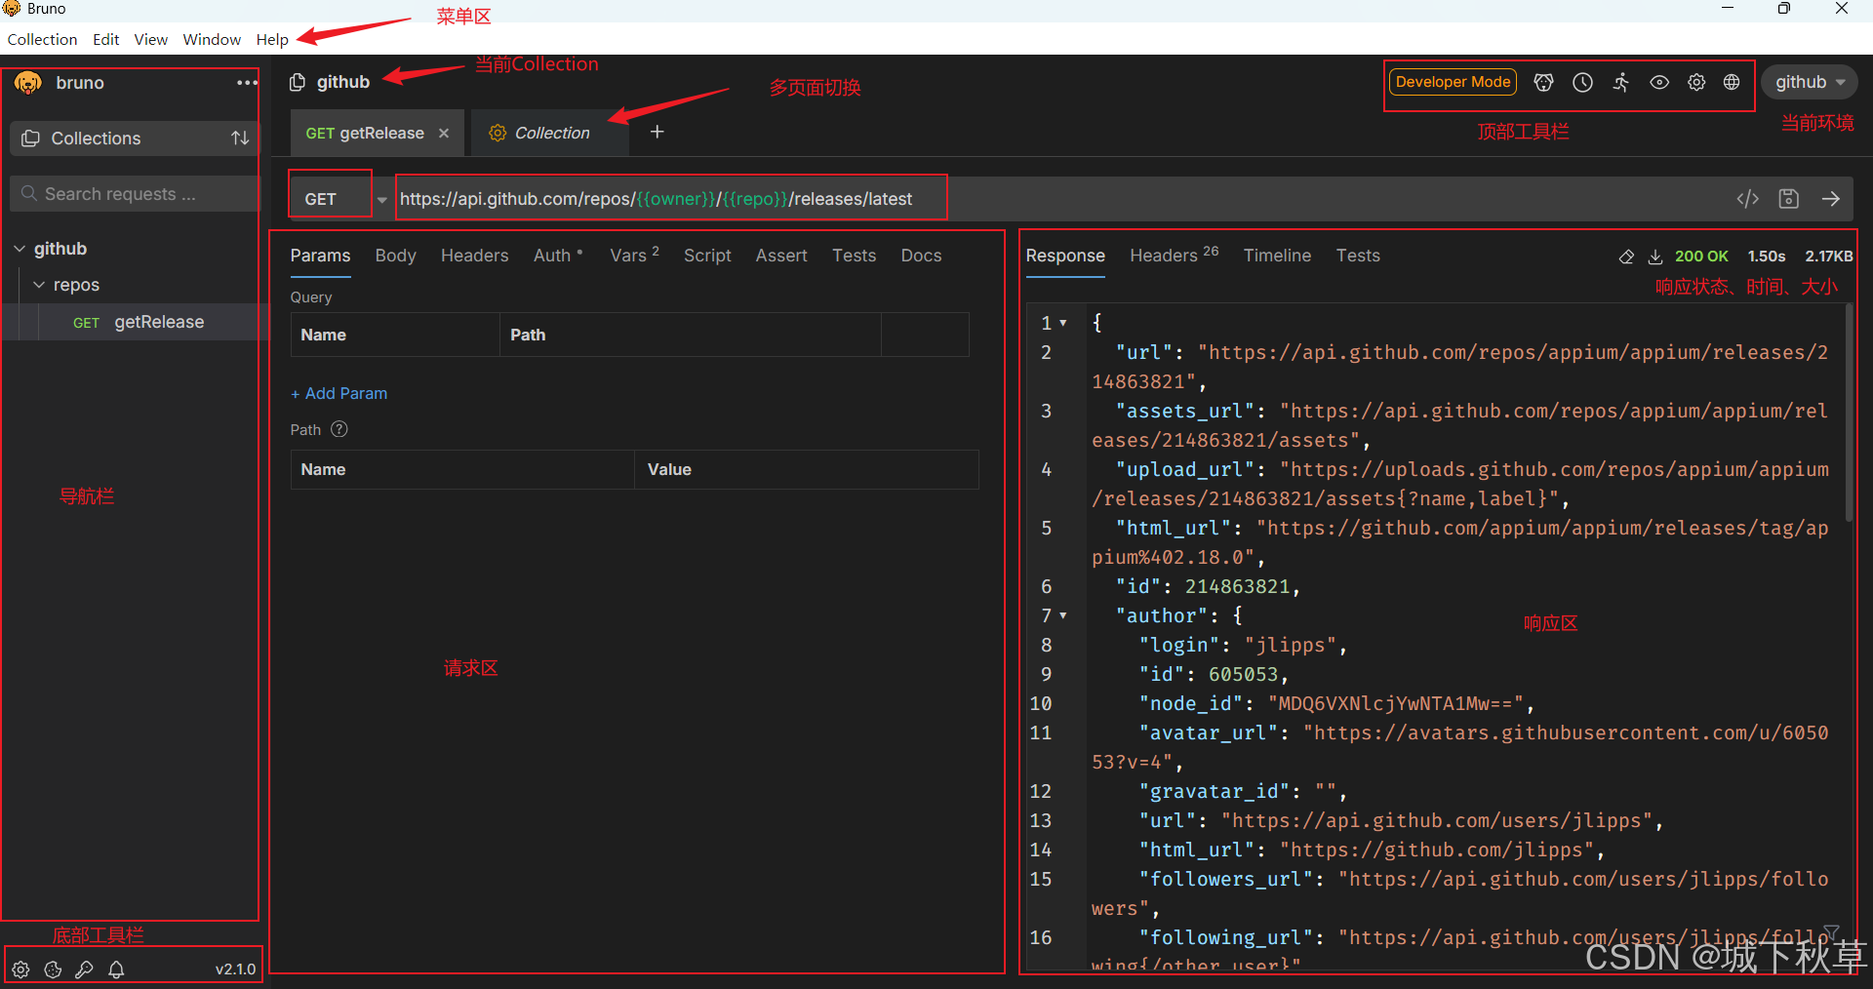The width and height of the screenshot is (1873, 989).
Task: Click the + Add Param link
Action: click(x=339, y=393)
